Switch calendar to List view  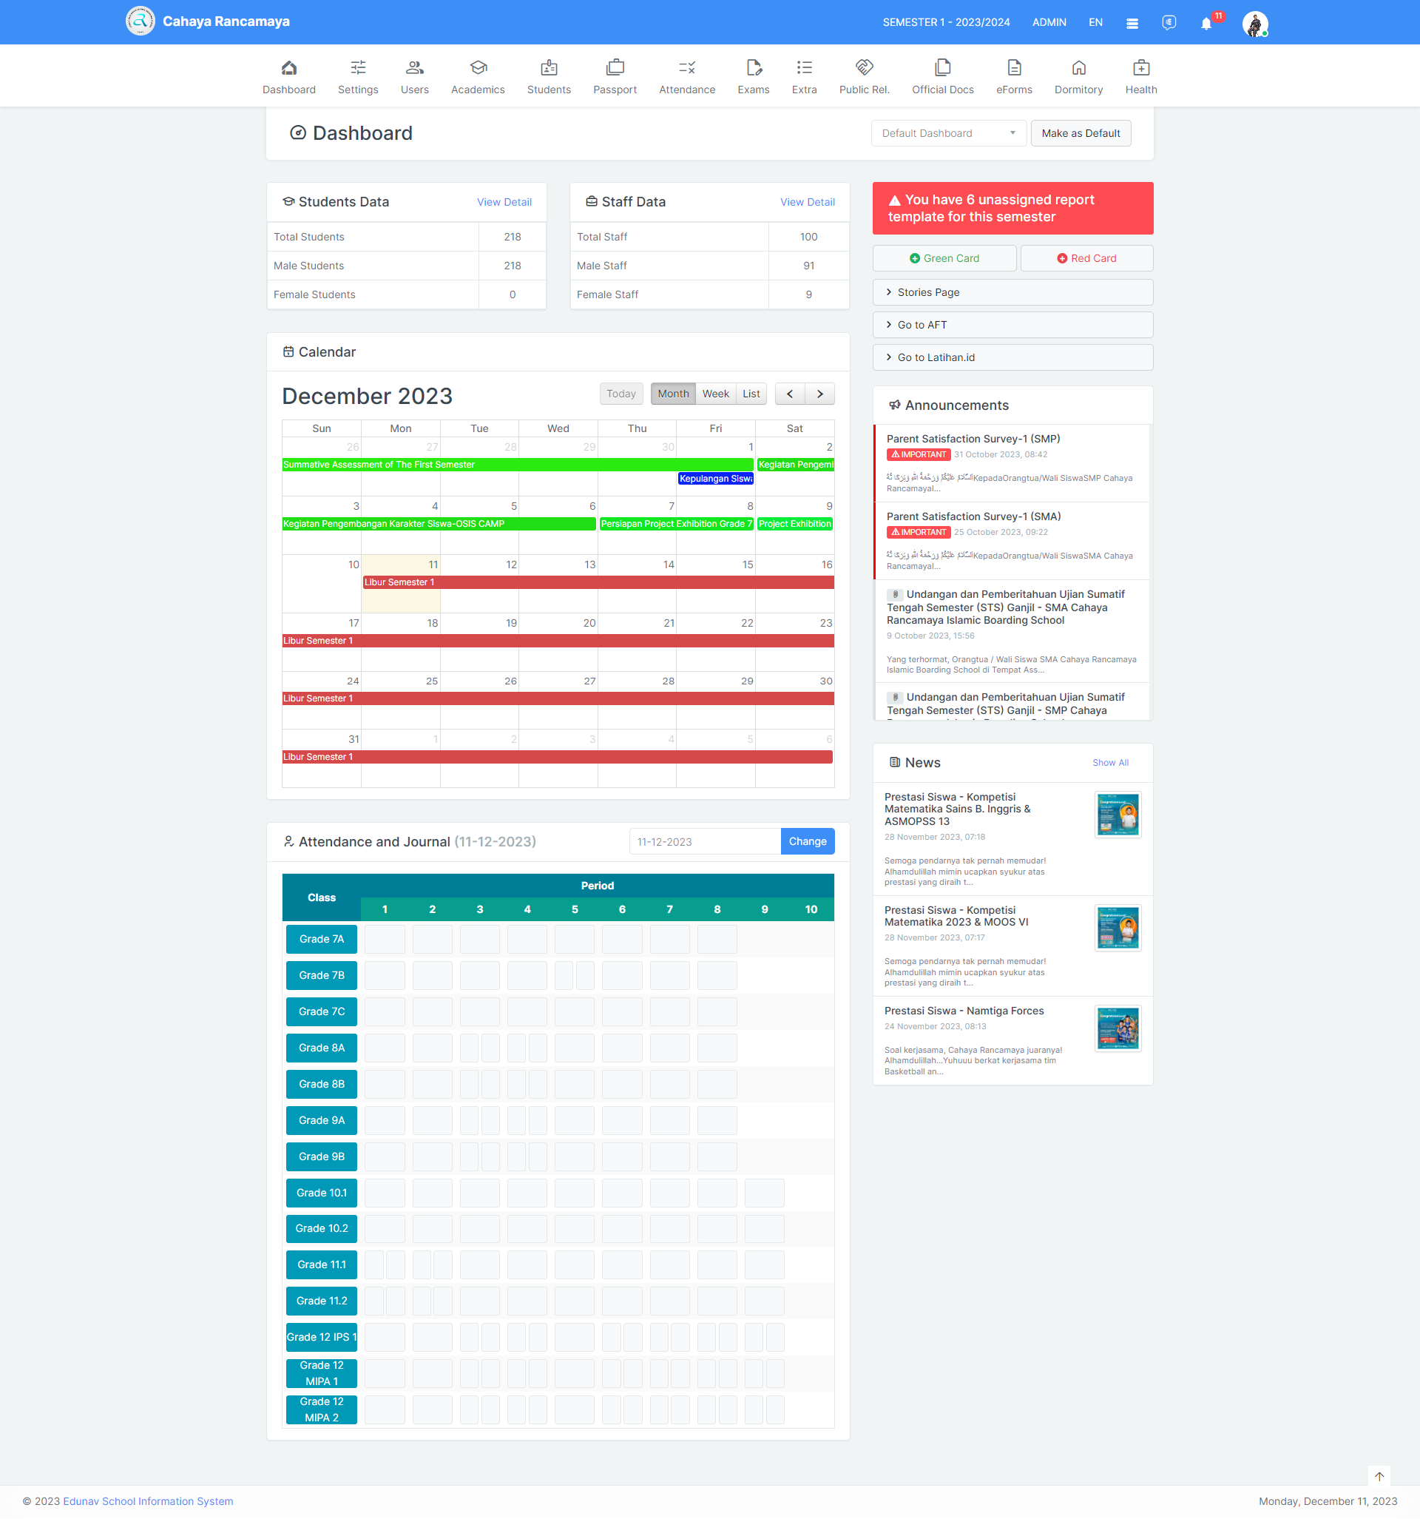tap(751, 394)
